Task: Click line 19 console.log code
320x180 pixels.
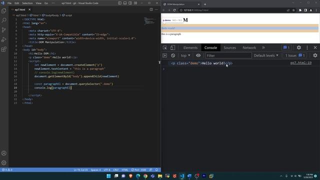Action: [x=53, y=88]
